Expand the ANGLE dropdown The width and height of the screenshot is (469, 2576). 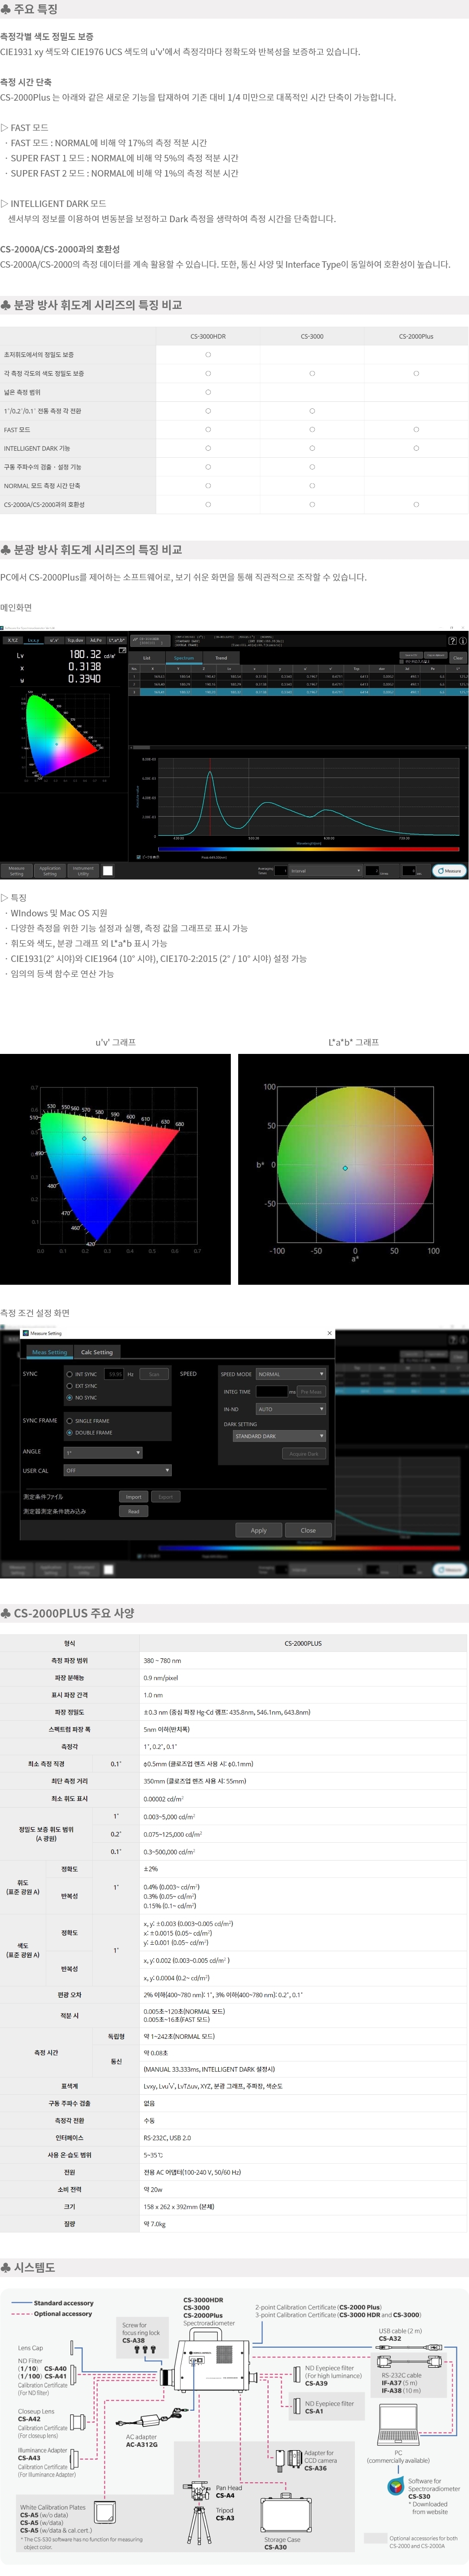tap(103, 1453)
